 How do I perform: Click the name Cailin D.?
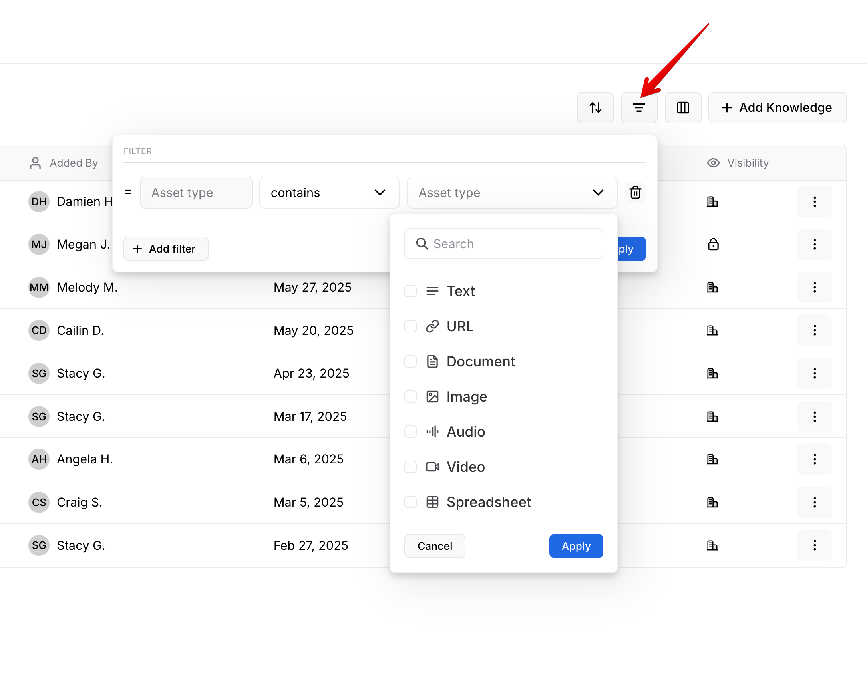tap(80, 330)
